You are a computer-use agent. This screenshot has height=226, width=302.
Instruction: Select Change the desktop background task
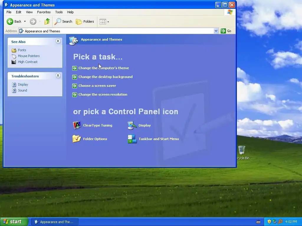click(105, 77)
